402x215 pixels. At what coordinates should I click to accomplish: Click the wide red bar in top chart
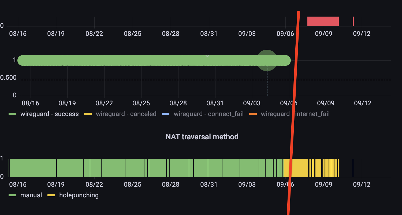click(323, 21)
